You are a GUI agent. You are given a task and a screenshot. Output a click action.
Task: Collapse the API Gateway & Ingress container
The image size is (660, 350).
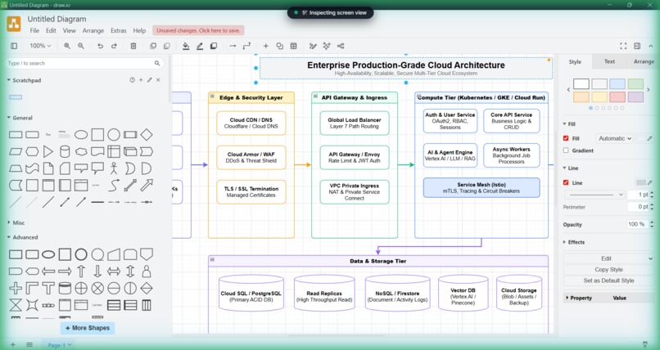[x=315, y=96]
